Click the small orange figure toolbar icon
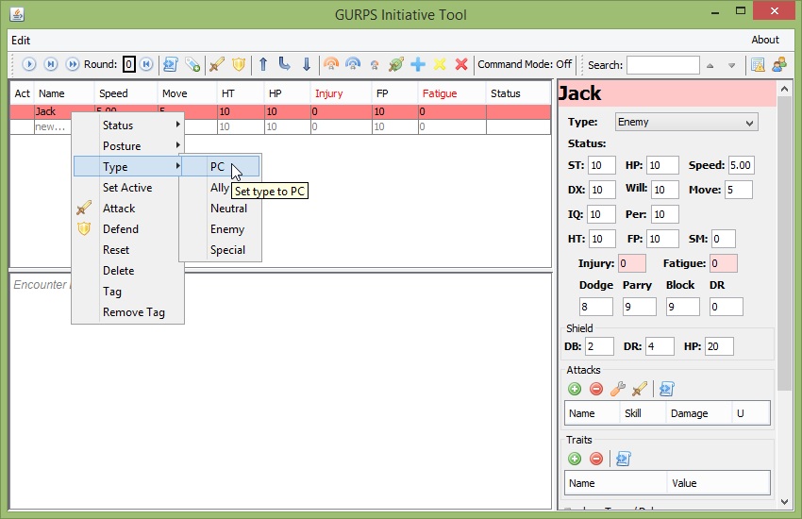The image size is (802, 519). (x=375, y=65)
